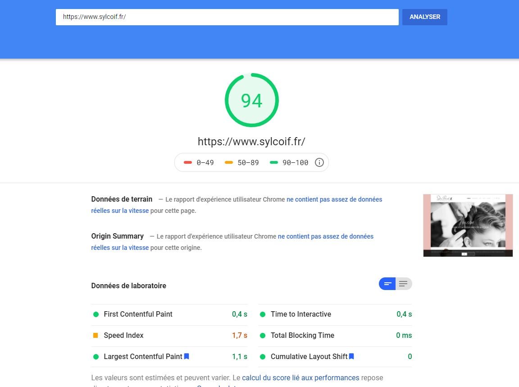This screenshot has width=519, height=387.
Task: Click the green dot beside Cumulative Layout Shift
Action: tap(262, 356)
